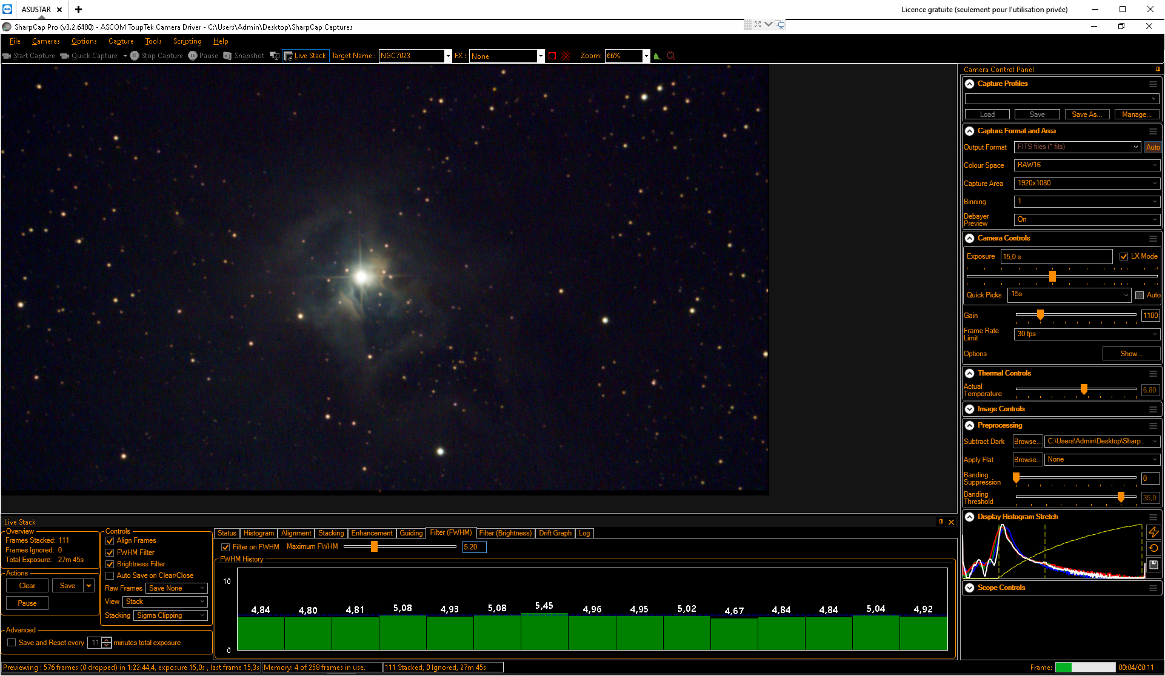Switch to the Drift Graph tab
Image resolution: width=1165 pixels, height=676 pixels.
tap(555, 533)
